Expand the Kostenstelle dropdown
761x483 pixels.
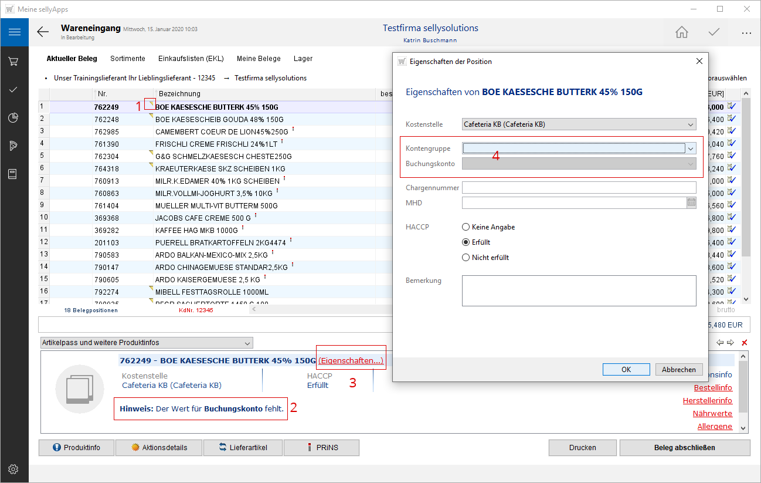pyautogui.click(x=691, y=124)
